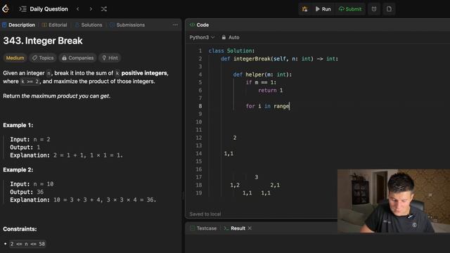Click the 'def helper(m: int):' line
The image size is (450, 253).
click(x=262, y=74)
